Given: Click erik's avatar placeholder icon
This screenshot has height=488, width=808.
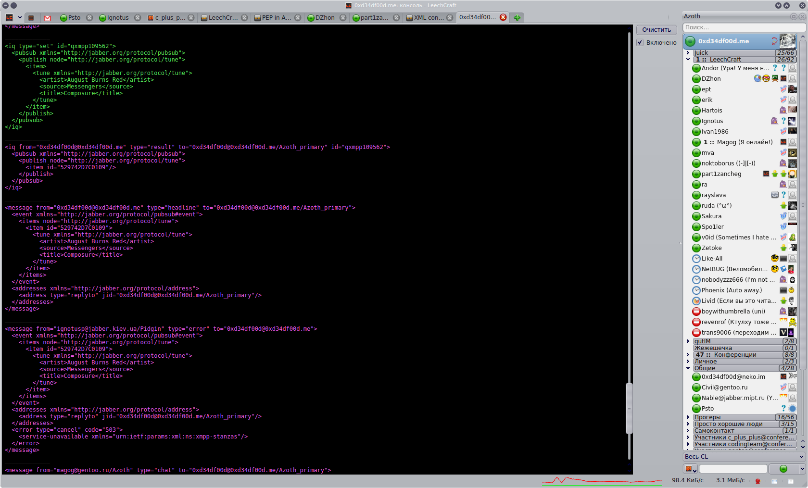Looking at the screenshot, I should [x=793, y=100].
